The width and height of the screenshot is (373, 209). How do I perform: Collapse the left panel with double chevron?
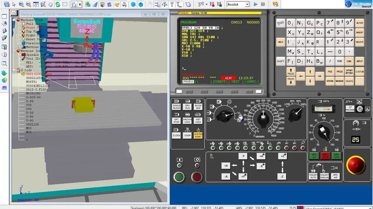click(13, 12)
